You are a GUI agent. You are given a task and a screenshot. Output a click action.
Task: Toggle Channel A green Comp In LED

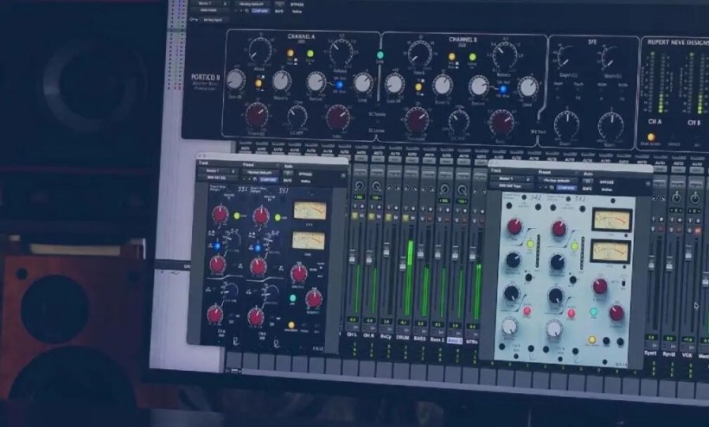[x=310, y=54]
